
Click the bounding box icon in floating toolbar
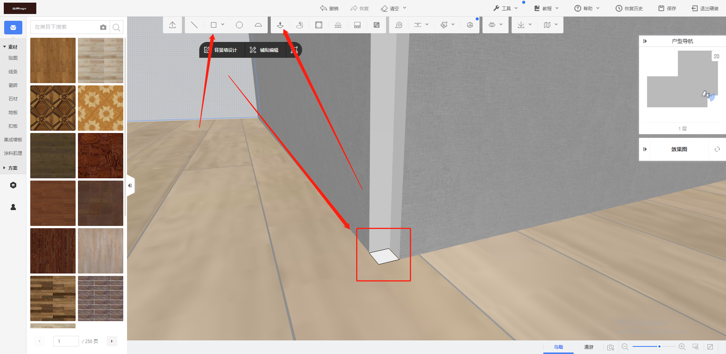294,50
